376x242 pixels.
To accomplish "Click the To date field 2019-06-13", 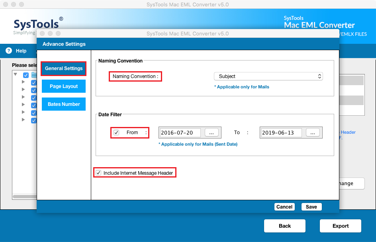I will point(281,133).
